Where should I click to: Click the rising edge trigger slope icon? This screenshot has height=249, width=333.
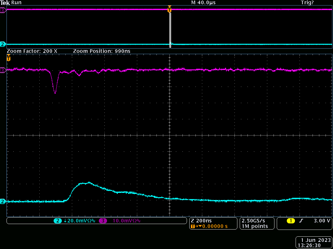tap(300, 221)
